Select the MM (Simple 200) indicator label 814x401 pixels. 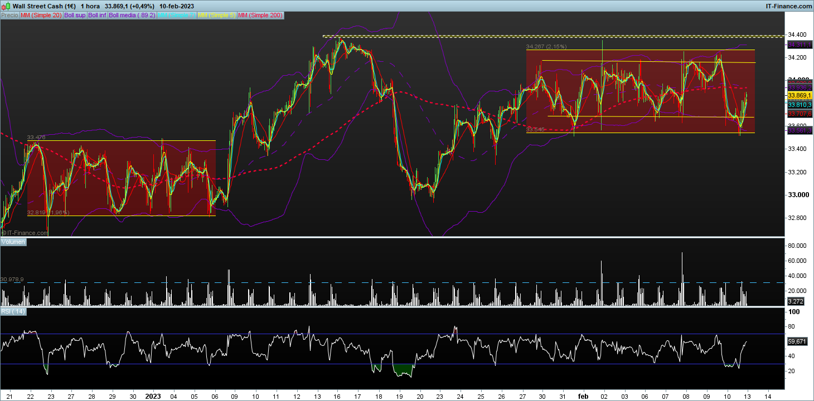260,16
